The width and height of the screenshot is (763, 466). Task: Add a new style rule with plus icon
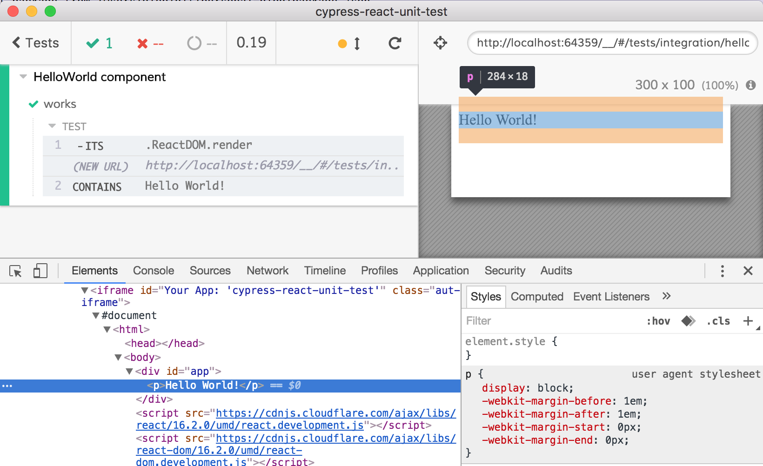coord(748,321)
